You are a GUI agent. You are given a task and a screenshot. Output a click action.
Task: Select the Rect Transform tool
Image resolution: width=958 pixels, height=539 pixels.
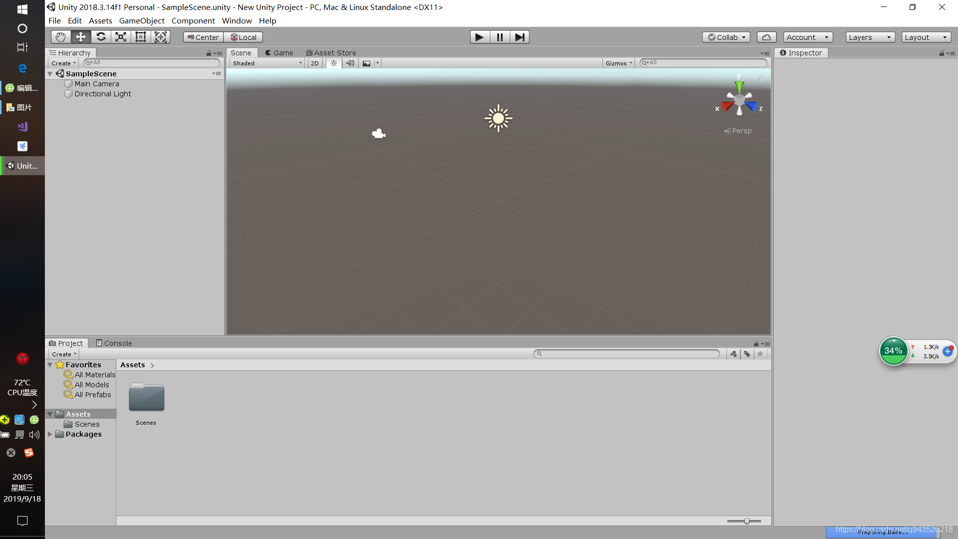[141, 37]
